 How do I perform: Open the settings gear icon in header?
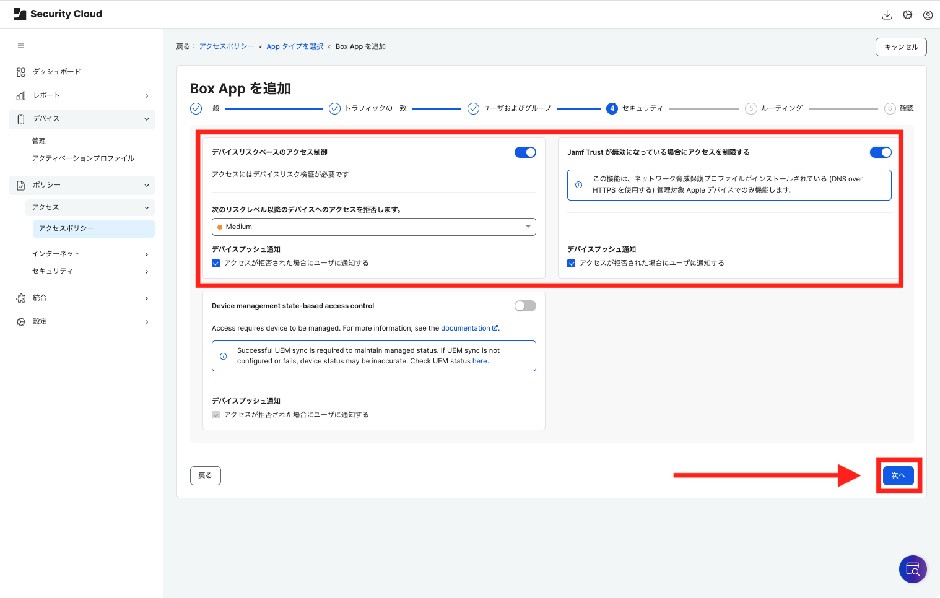tap(907, 15)
